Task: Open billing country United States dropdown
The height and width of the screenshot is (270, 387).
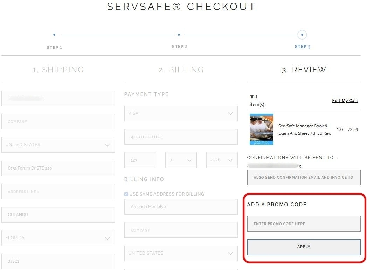Action: point(181,253)
